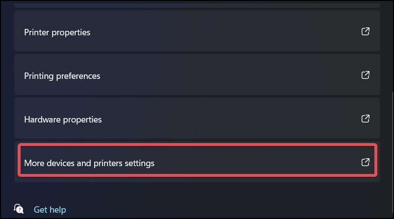This screenshot has height=219, width=394.
Task: Click the 'Printer properties' text label
Action: 57,33
